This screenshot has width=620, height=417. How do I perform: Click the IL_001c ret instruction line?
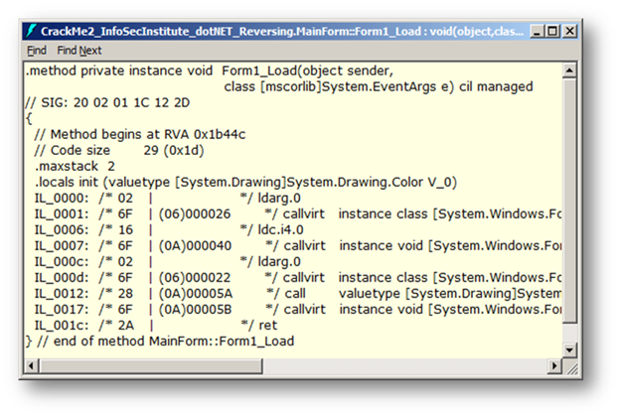pos(149,325)
